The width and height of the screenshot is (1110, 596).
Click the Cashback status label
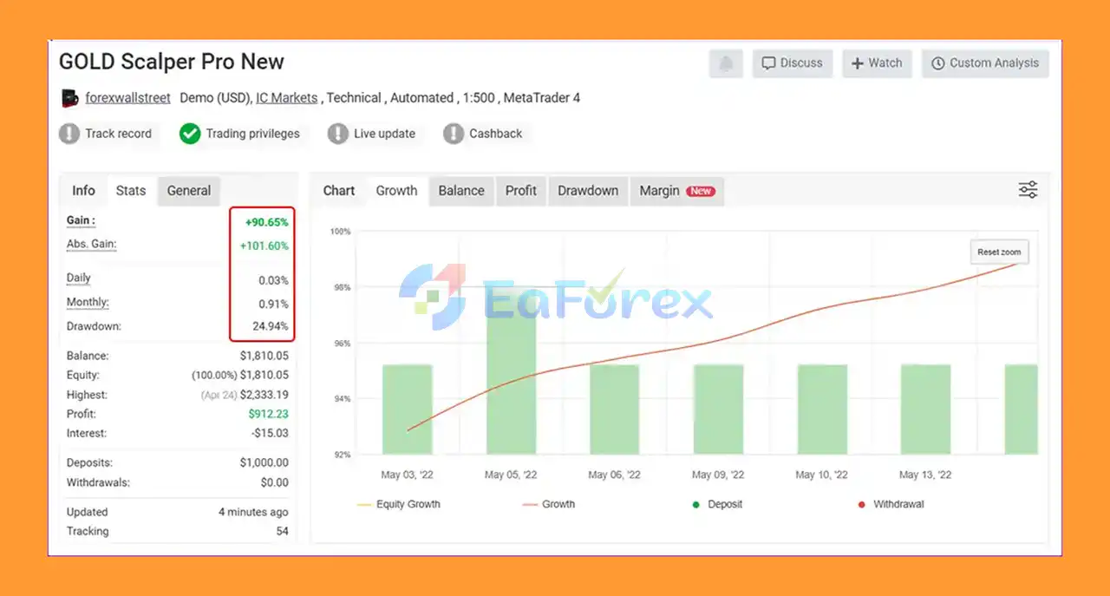pos(496,134)
